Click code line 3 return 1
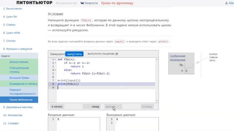 tap(77, 67)
